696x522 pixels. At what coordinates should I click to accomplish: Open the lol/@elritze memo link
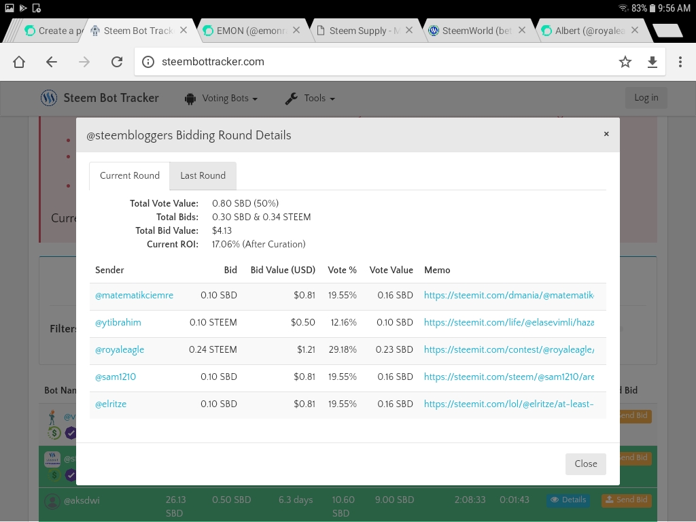click(x=508, y=404)
